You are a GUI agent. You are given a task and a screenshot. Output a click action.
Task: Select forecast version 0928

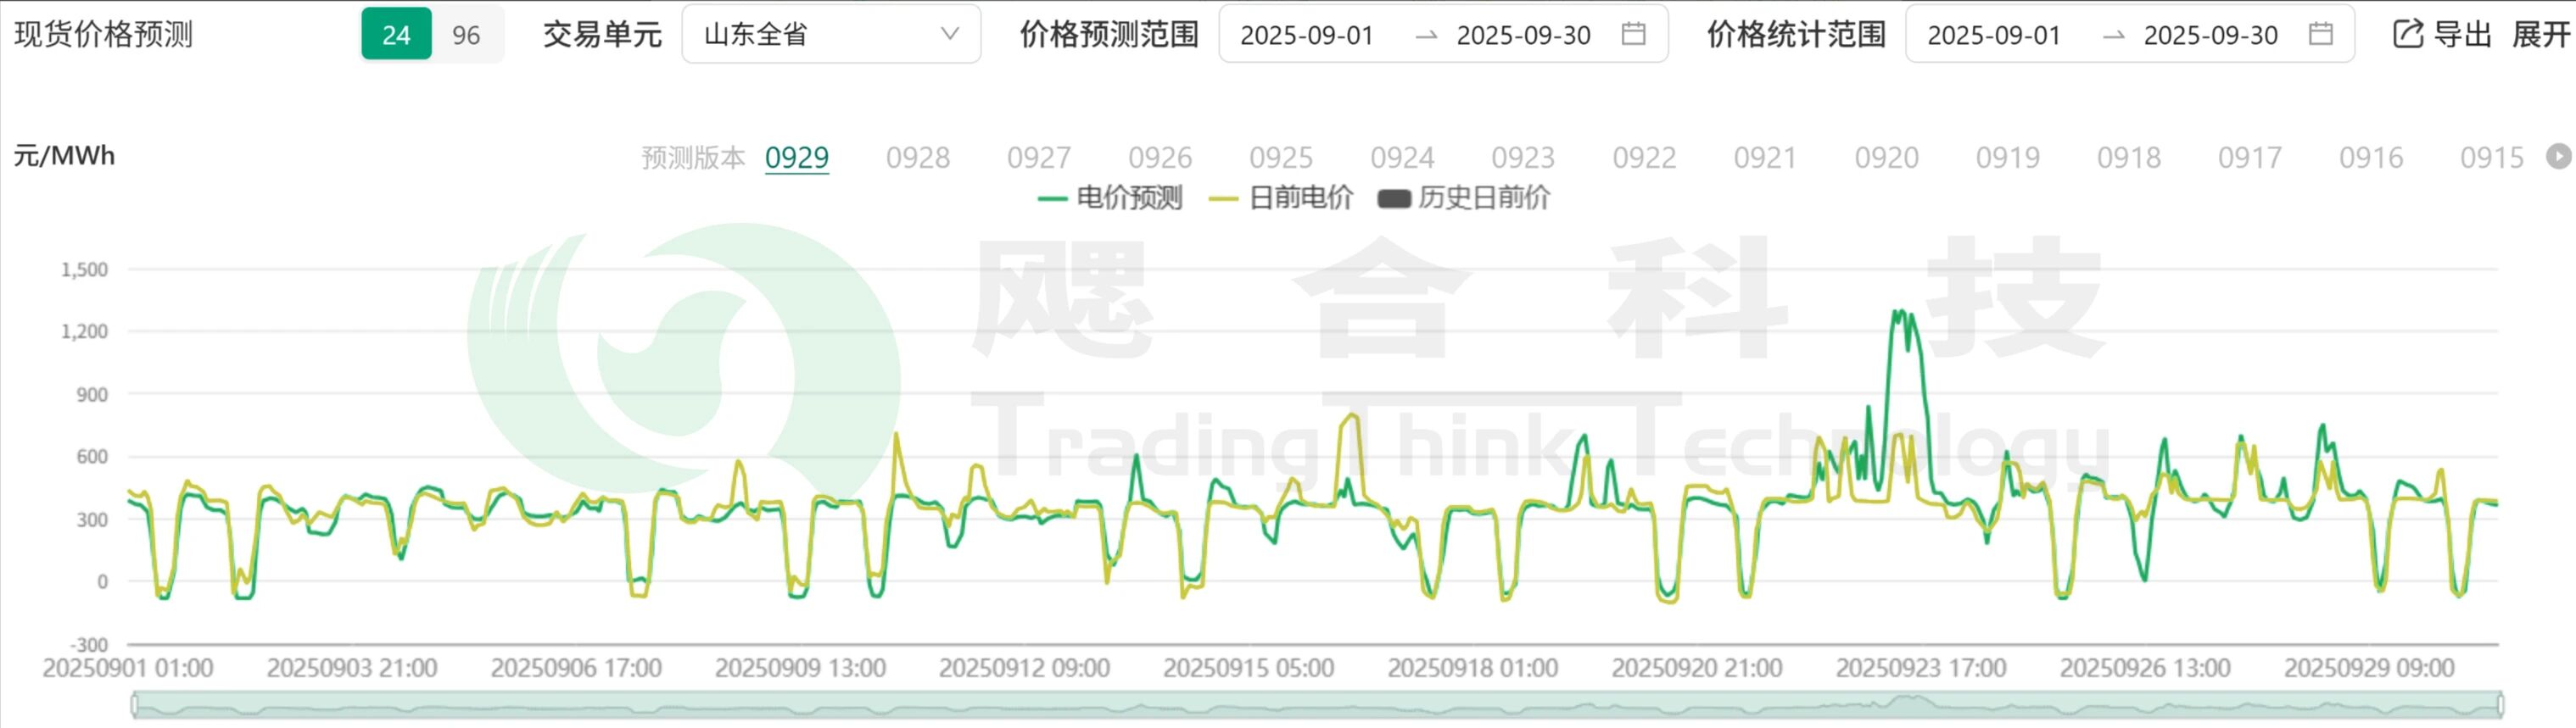coord(917,158)
